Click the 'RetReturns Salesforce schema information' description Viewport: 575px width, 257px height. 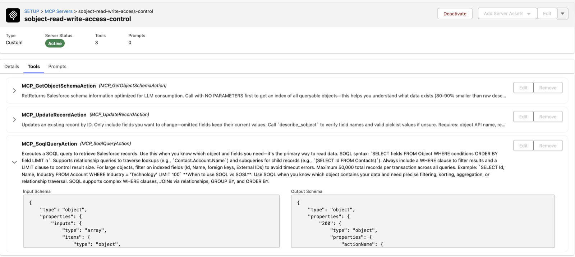coord(264,96)
